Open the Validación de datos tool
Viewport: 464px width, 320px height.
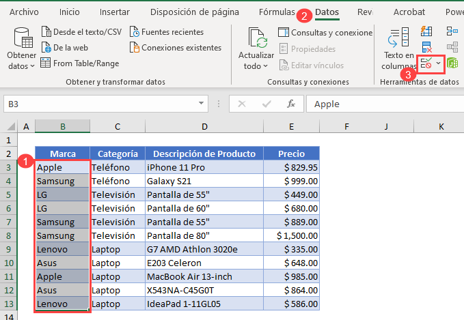click(x=426, y=63)
